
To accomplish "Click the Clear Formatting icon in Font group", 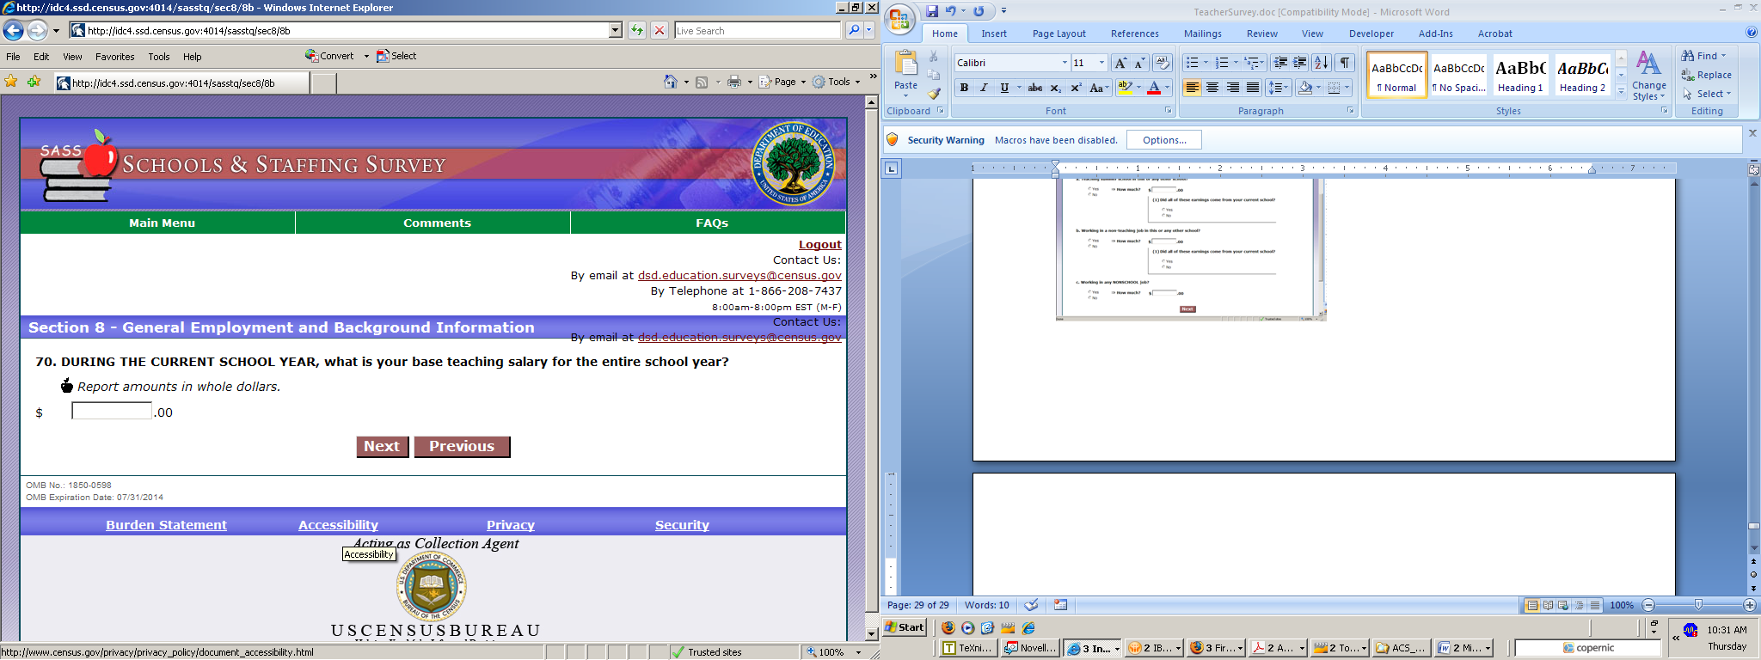I will [1163, 63].
